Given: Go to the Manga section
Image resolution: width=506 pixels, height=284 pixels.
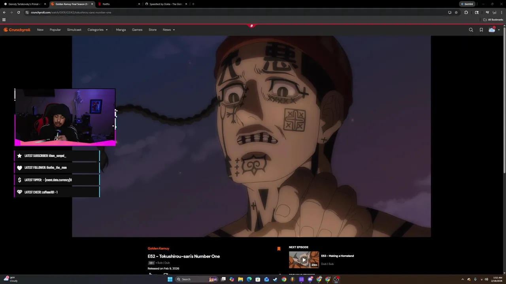Looking at the screenshot, I should point(121,30).
